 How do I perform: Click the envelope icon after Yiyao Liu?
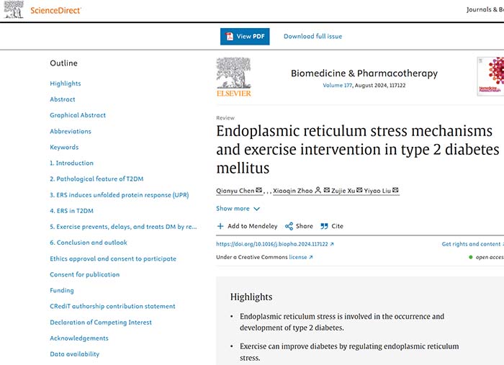click(x=395, y=190)
